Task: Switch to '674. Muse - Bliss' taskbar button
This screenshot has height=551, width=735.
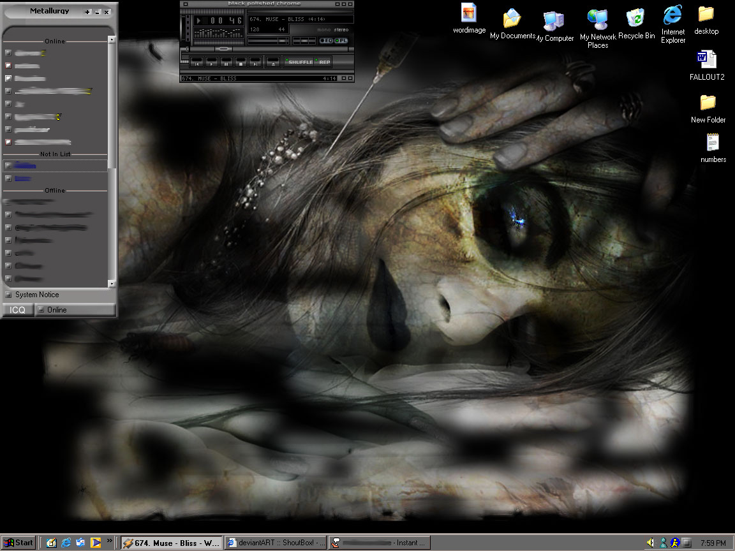Action: point(172,543)
